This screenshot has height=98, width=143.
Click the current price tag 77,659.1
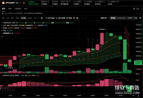tap(138, 63)
